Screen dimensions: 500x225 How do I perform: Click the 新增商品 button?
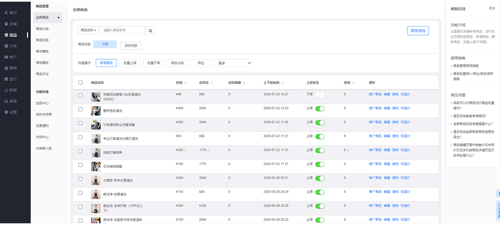pos(106,63)
